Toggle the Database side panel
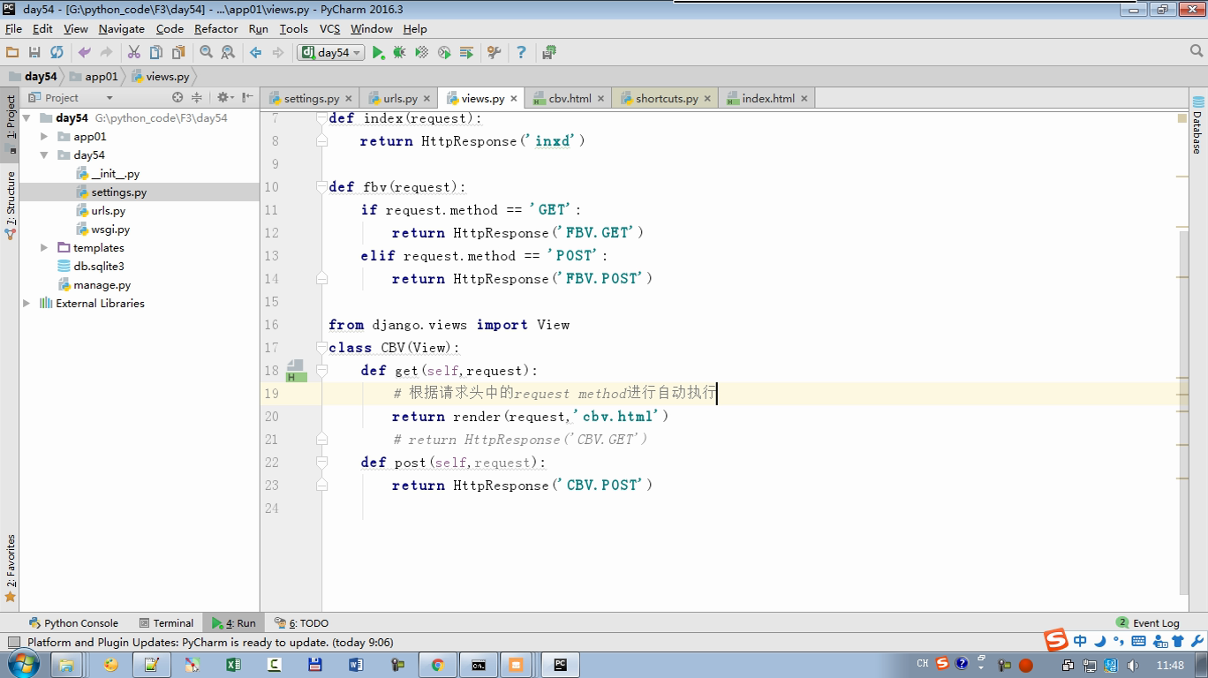The width and height of the screenshot is (1208, 678). (1197, 125)
